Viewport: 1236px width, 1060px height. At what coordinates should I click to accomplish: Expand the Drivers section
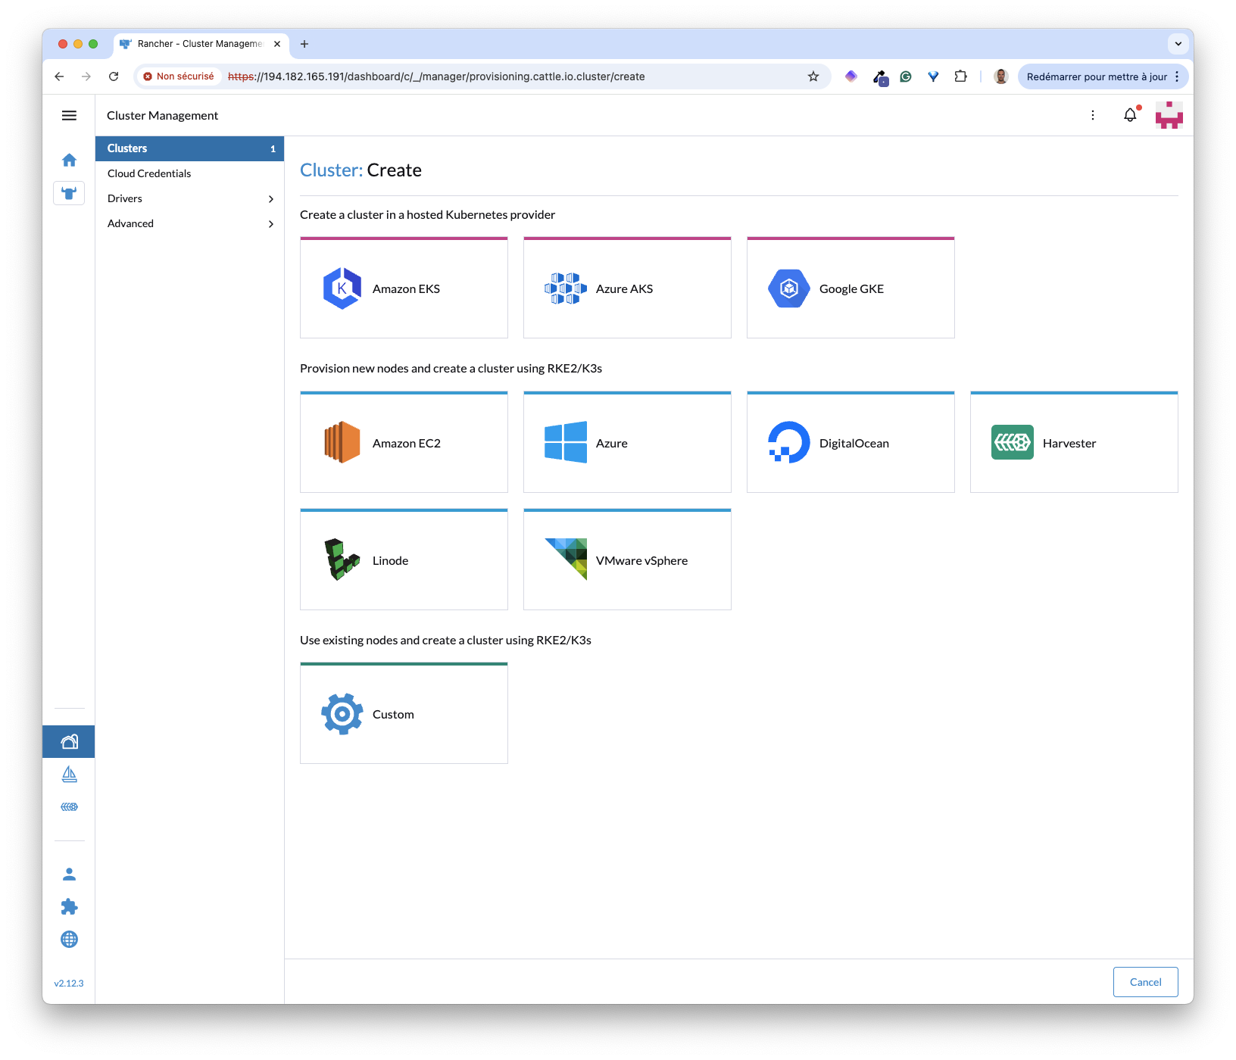(189, 198)
